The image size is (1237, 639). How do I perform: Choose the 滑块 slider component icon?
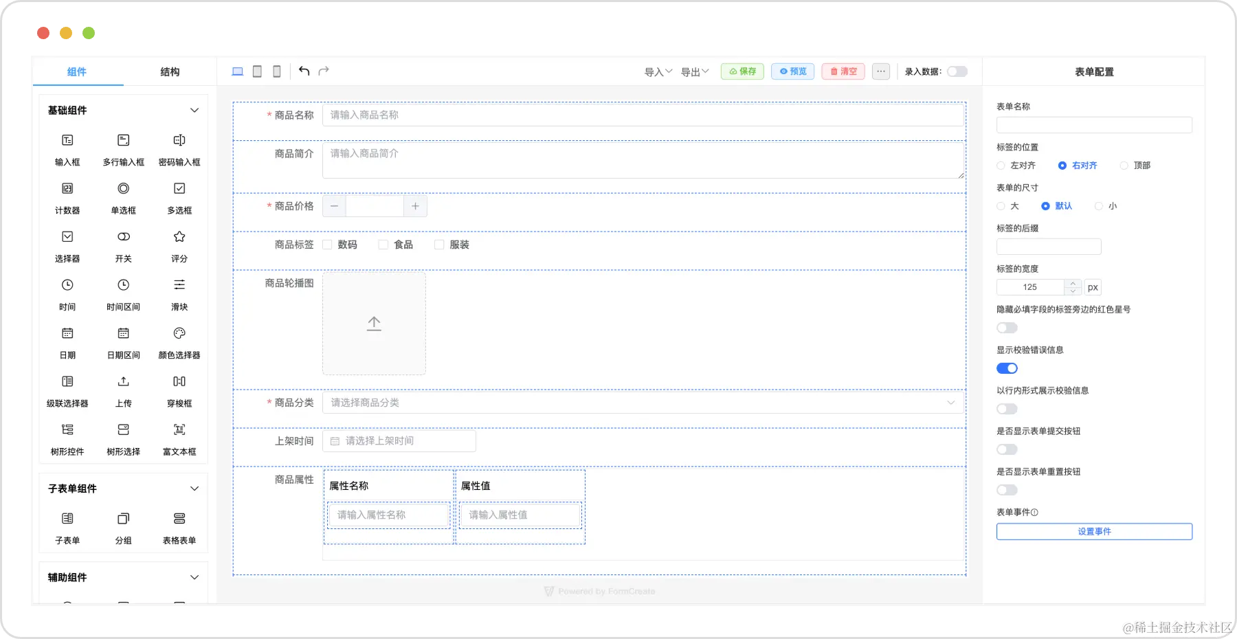[179, 284]
